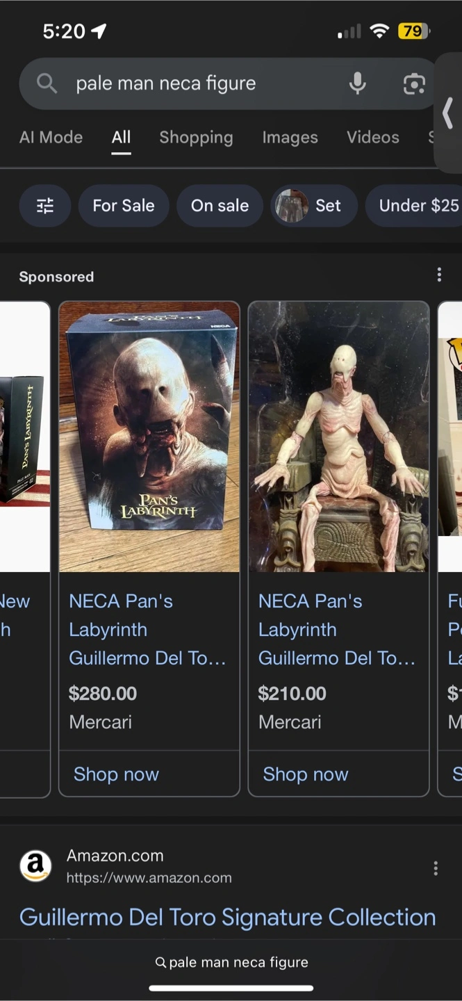Tap the microphone voice search icon
The height and width of the screenshot is (1001, 462).
click(357, 83)
